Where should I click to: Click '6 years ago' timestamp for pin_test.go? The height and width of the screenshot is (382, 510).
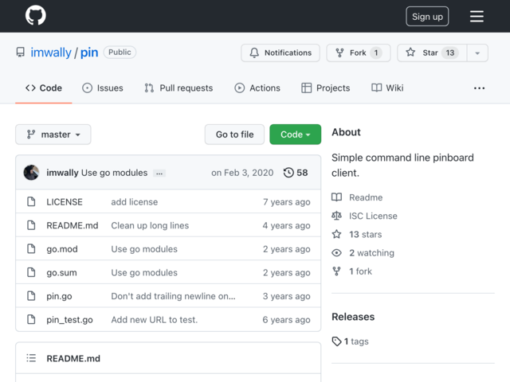click(x=287, y=320)
